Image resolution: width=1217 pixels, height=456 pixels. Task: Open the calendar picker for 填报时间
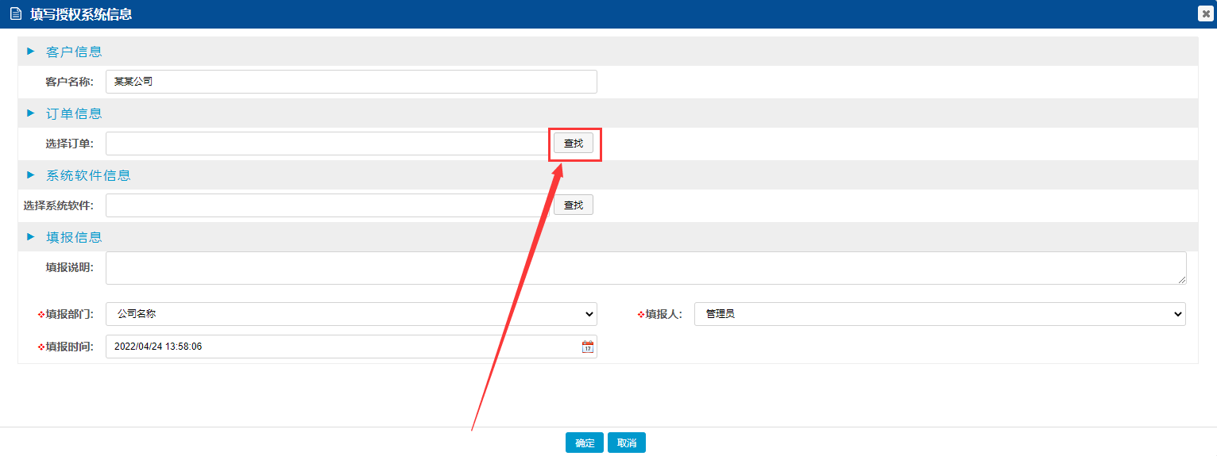tap(588, 347)
